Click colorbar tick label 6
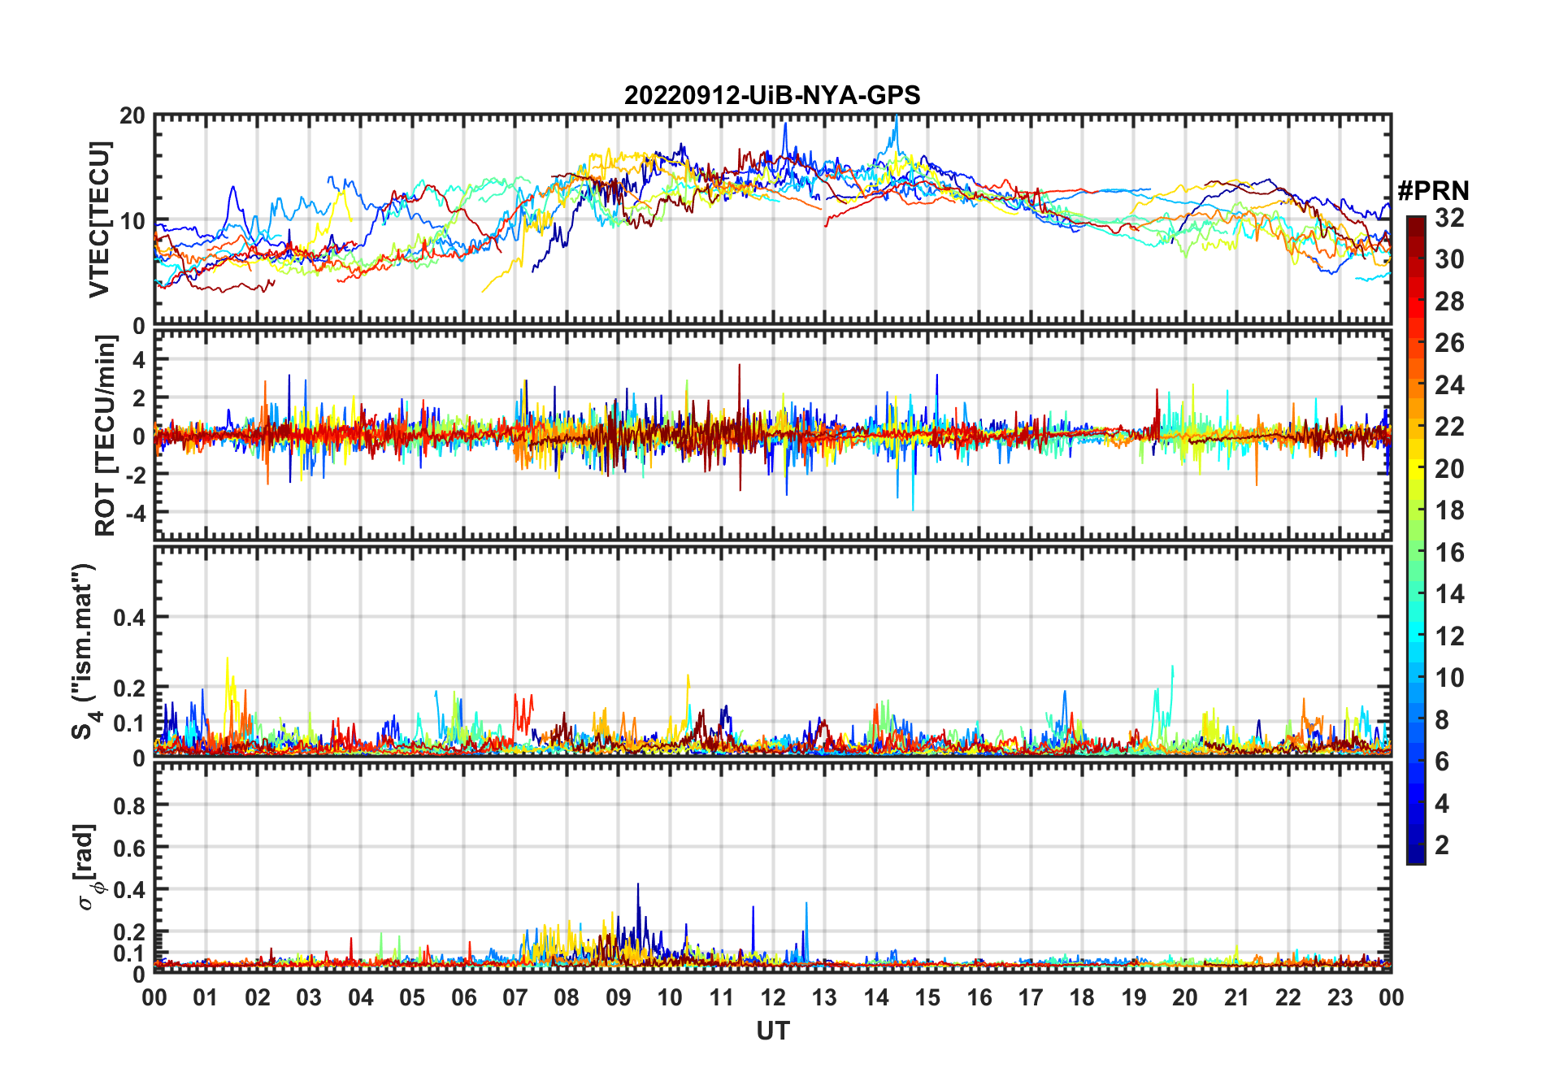This screenshot has height=1081, width=1546. point(1442,762)
